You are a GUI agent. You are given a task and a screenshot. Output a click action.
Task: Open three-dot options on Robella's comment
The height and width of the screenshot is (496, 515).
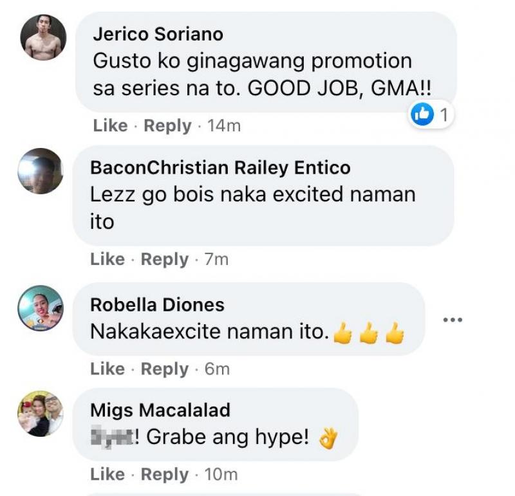pos(453,319)
